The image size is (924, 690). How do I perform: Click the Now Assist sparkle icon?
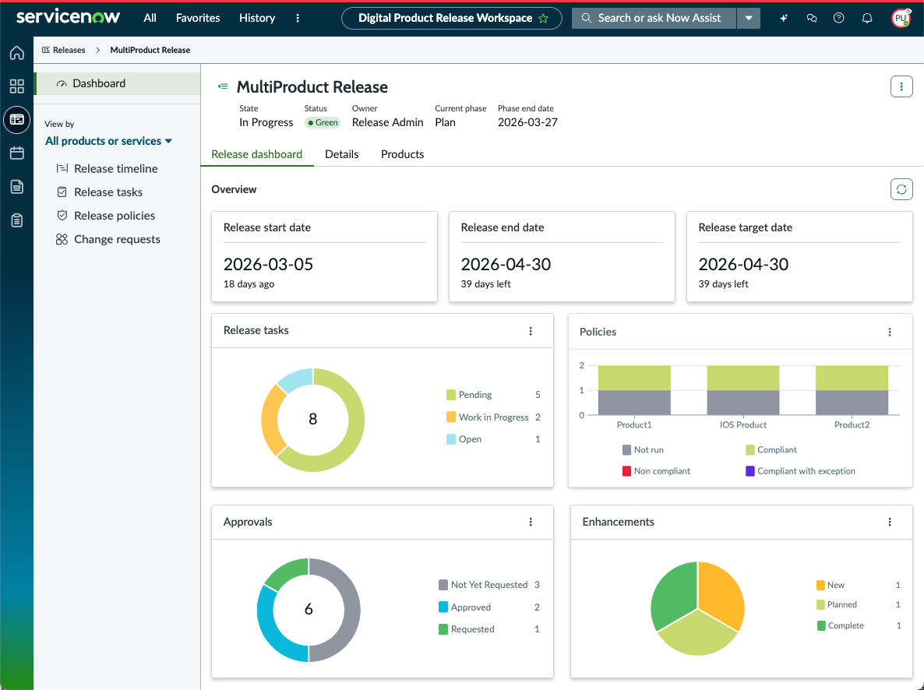click(783, 18)
